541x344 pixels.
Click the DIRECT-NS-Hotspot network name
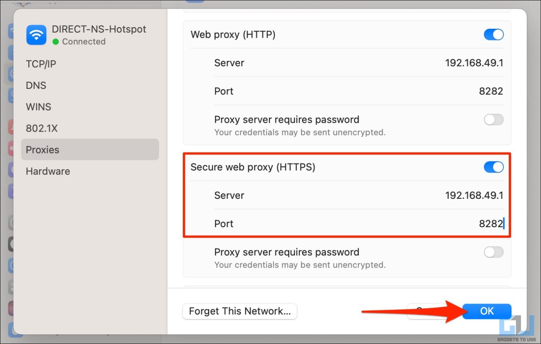pos(99,29)
